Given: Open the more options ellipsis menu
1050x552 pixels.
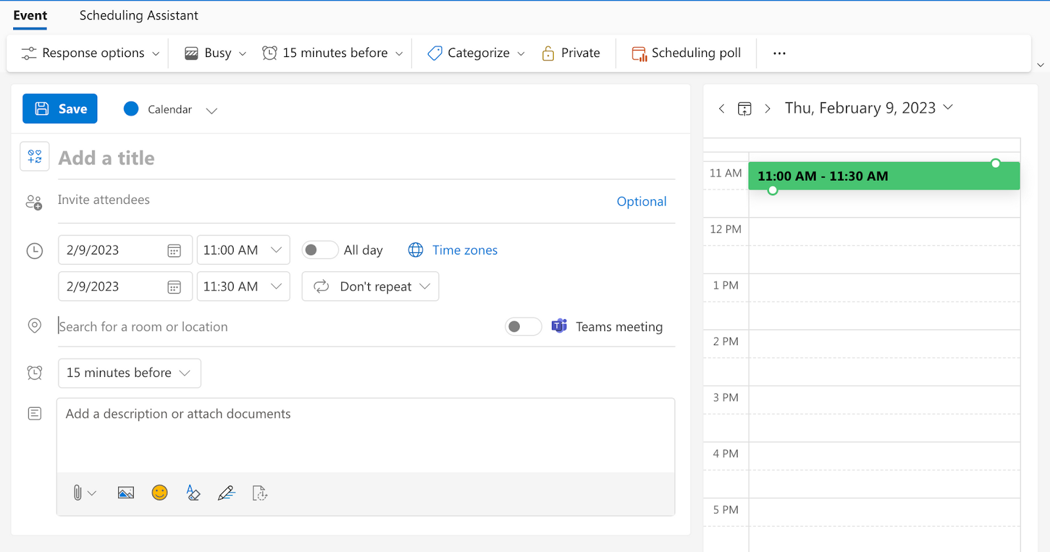Looking at the screenshot, I should pos(779,53).
